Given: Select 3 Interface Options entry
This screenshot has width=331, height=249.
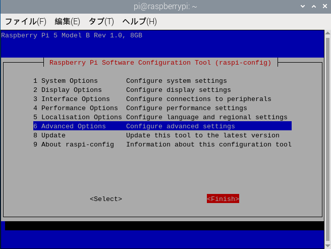Looking at the screenshot, I should click(x=162, y=99).
